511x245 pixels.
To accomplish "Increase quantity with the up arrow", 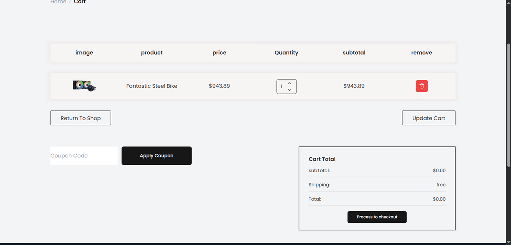I will tap(290, 83).
